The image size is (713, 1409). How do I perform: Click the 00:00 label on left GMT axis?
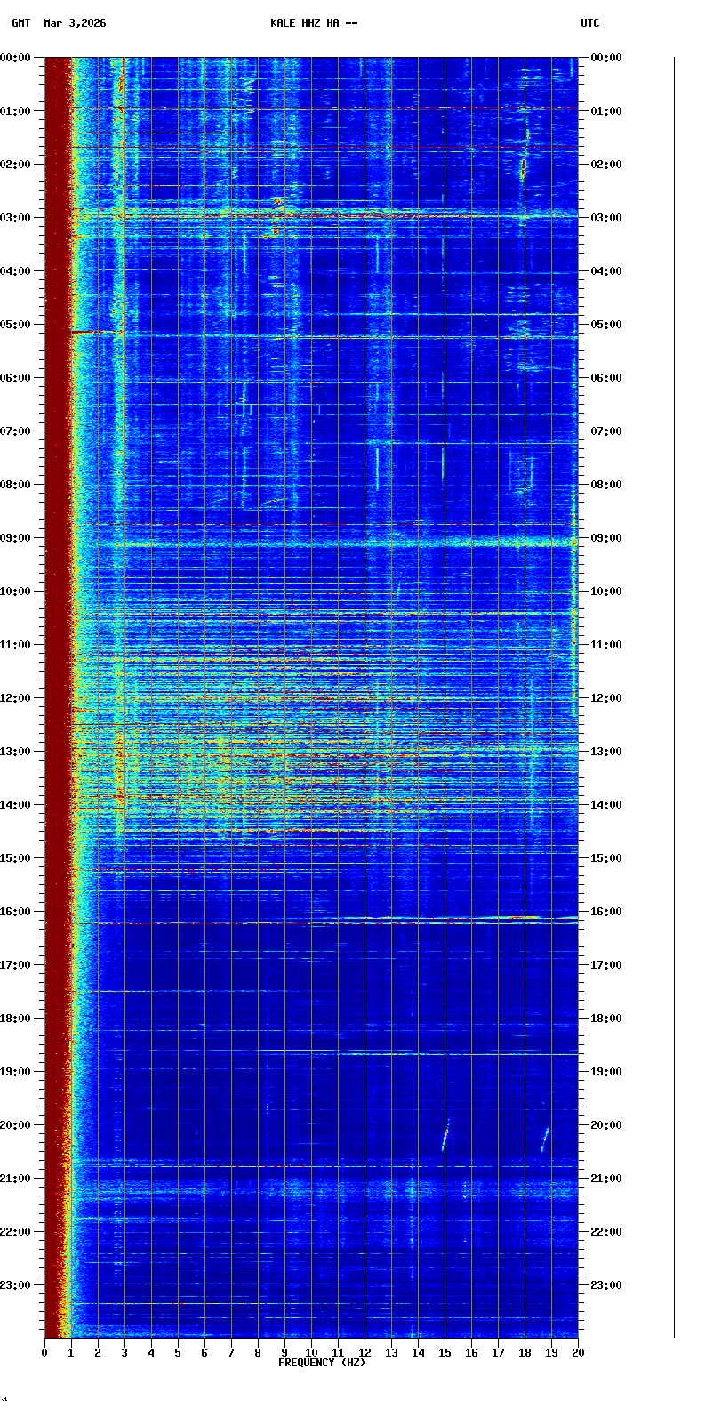(x=16, y=58)
